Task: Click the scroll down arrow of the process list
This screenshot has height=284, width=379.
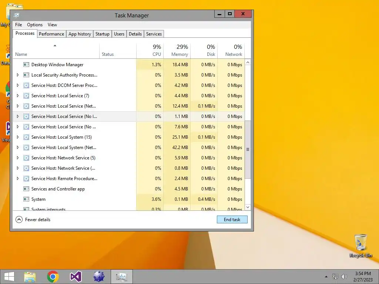Action: pos(248,207)
